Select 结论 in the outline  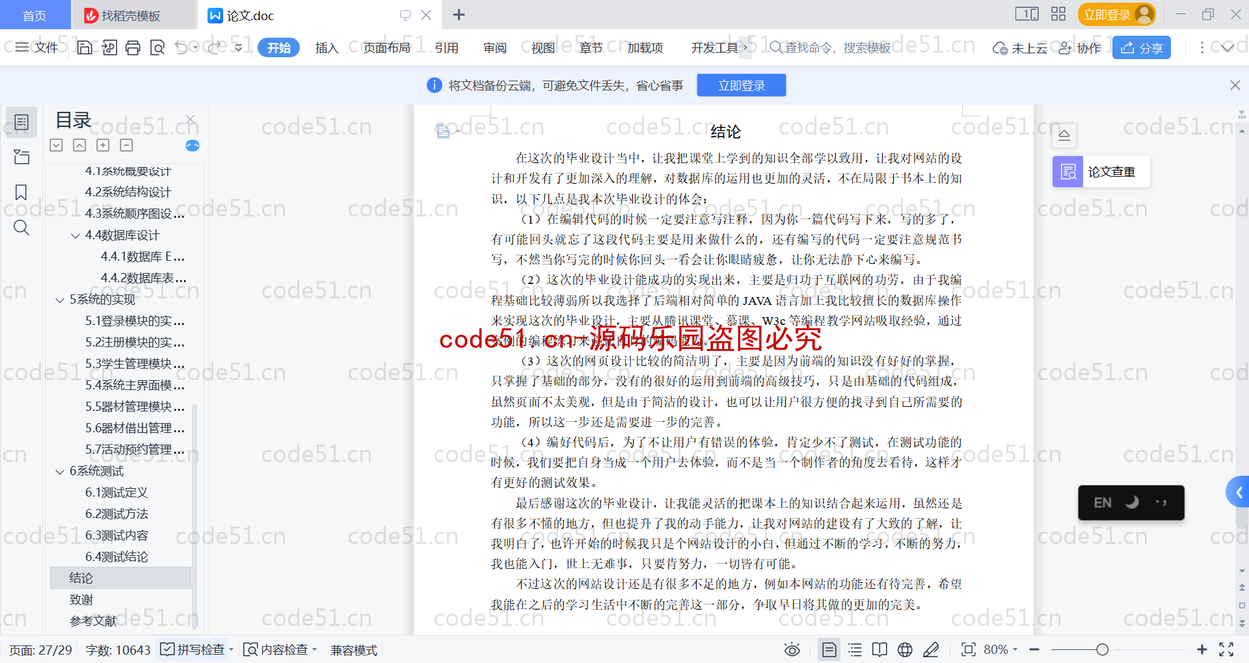(120, 578)
